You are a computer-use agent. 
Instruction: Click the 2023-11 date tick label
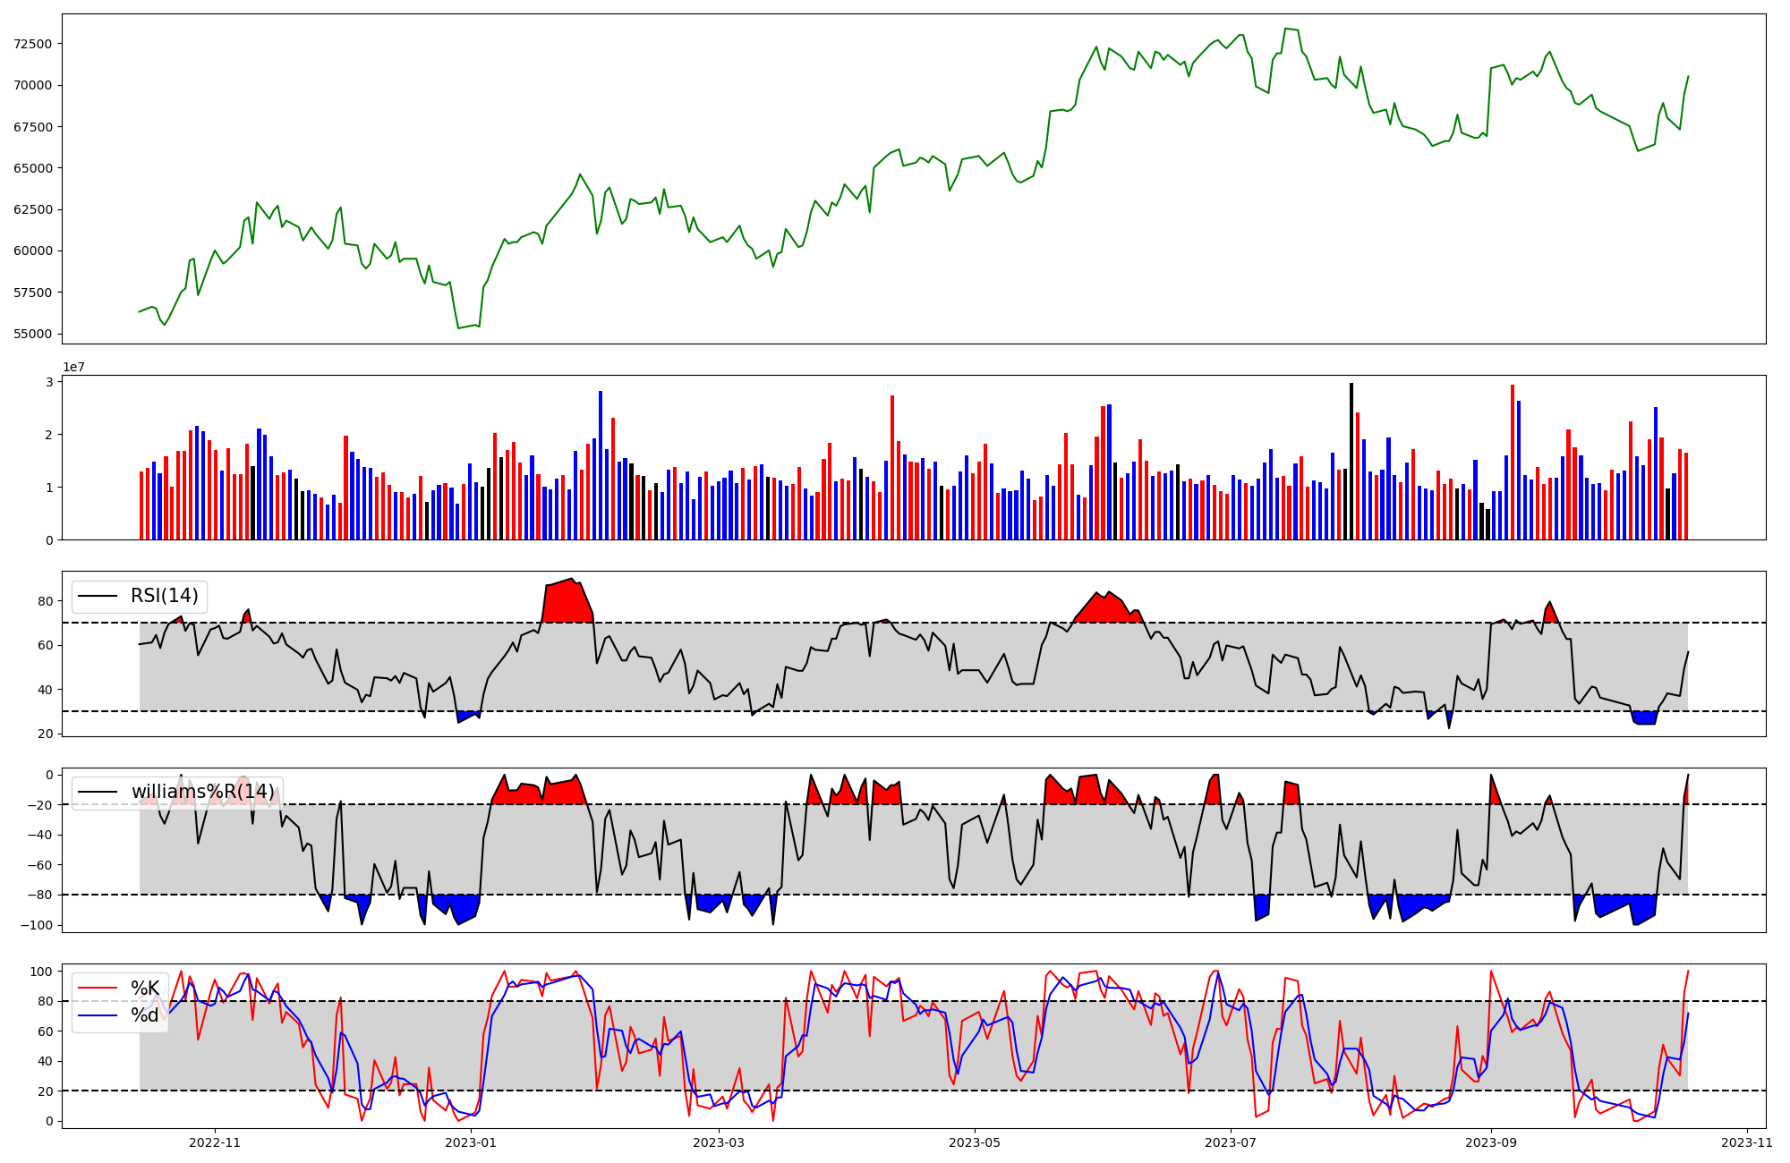(x=1747, y=1142)
